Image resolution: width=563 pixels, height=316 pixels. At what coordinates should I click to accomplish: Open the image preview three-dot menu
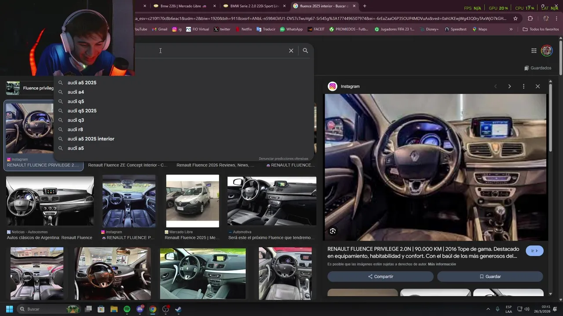click(523, 86)
